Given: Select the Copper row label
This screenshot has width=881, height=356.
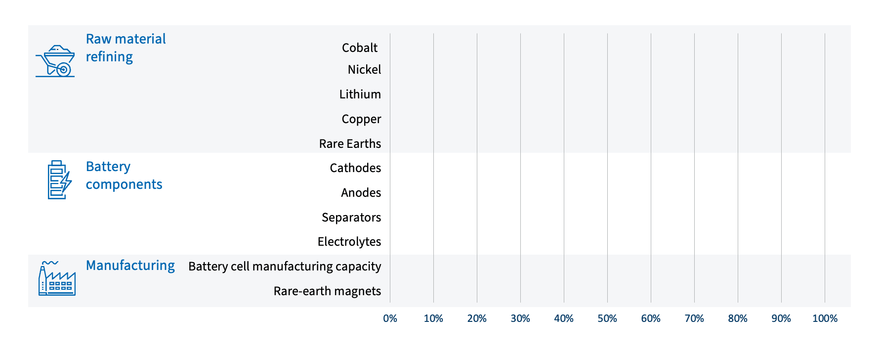Looking at the screenshot, I should point(361,119).
